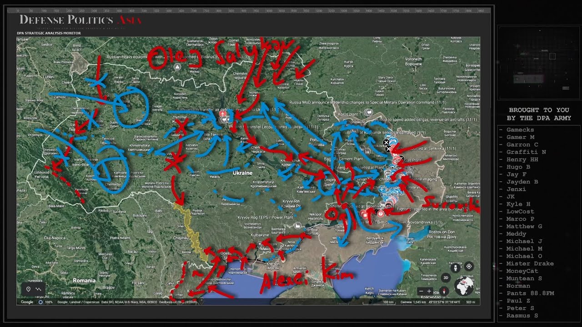The width and height of the screenshot is (582, 327).
Task: Select 'Muntean S' in the supporter list
Action: coord(524,278)
